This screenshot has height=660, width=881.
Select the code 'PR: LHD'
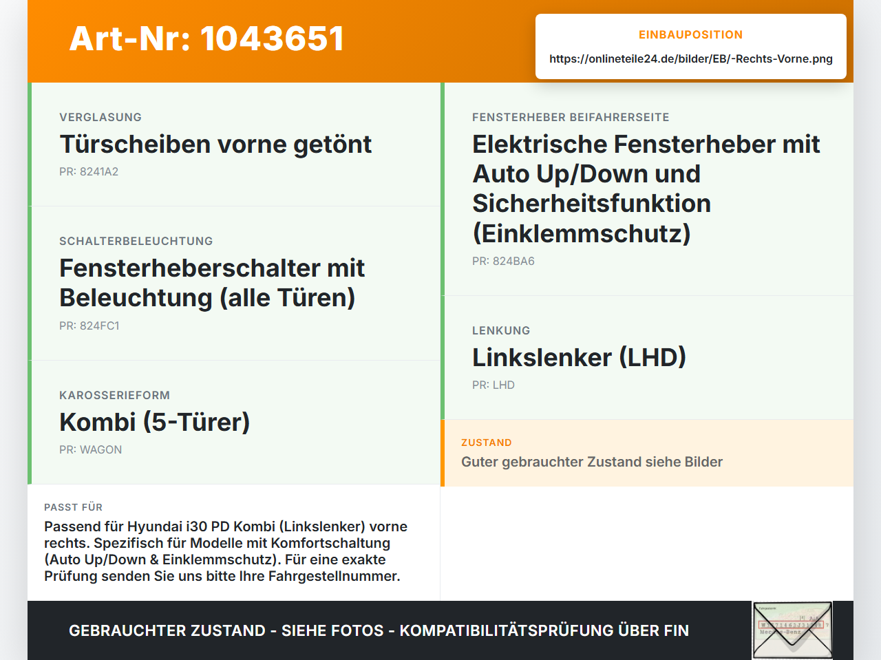tap(493, 385)
